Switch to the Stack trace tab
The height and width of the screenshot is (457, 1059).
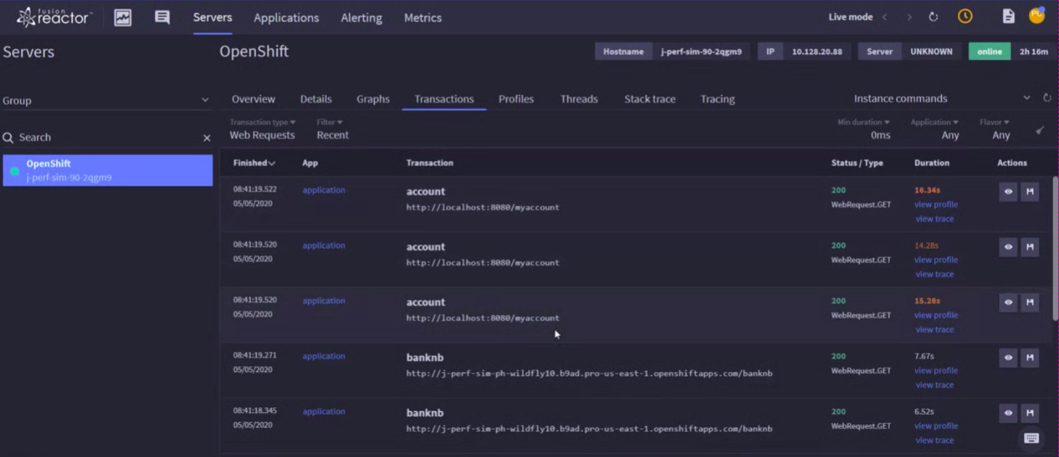click(650, 99)
